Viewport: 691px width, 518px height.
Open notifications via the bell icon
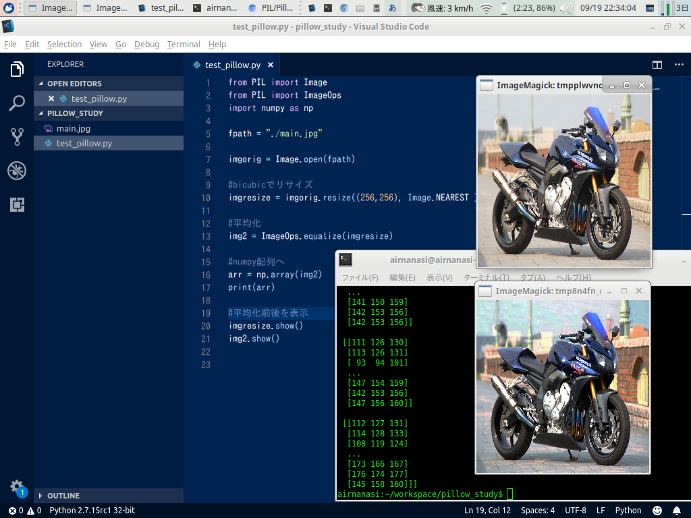tap(677, 510)
